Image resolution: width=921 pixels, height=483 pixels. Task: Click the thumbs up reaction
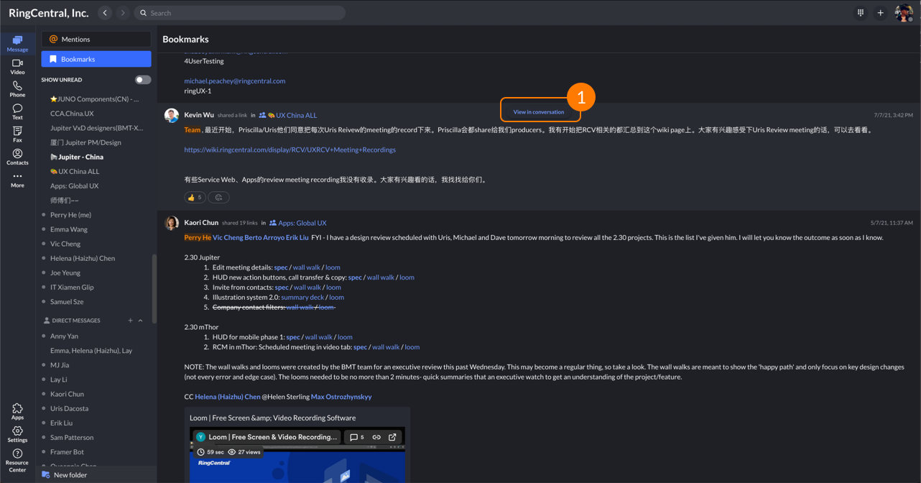(195, 198)
